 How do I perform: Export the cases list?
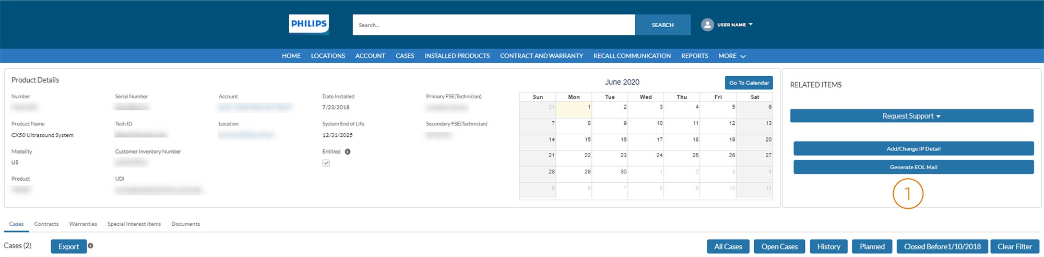[x=68, y=247]
